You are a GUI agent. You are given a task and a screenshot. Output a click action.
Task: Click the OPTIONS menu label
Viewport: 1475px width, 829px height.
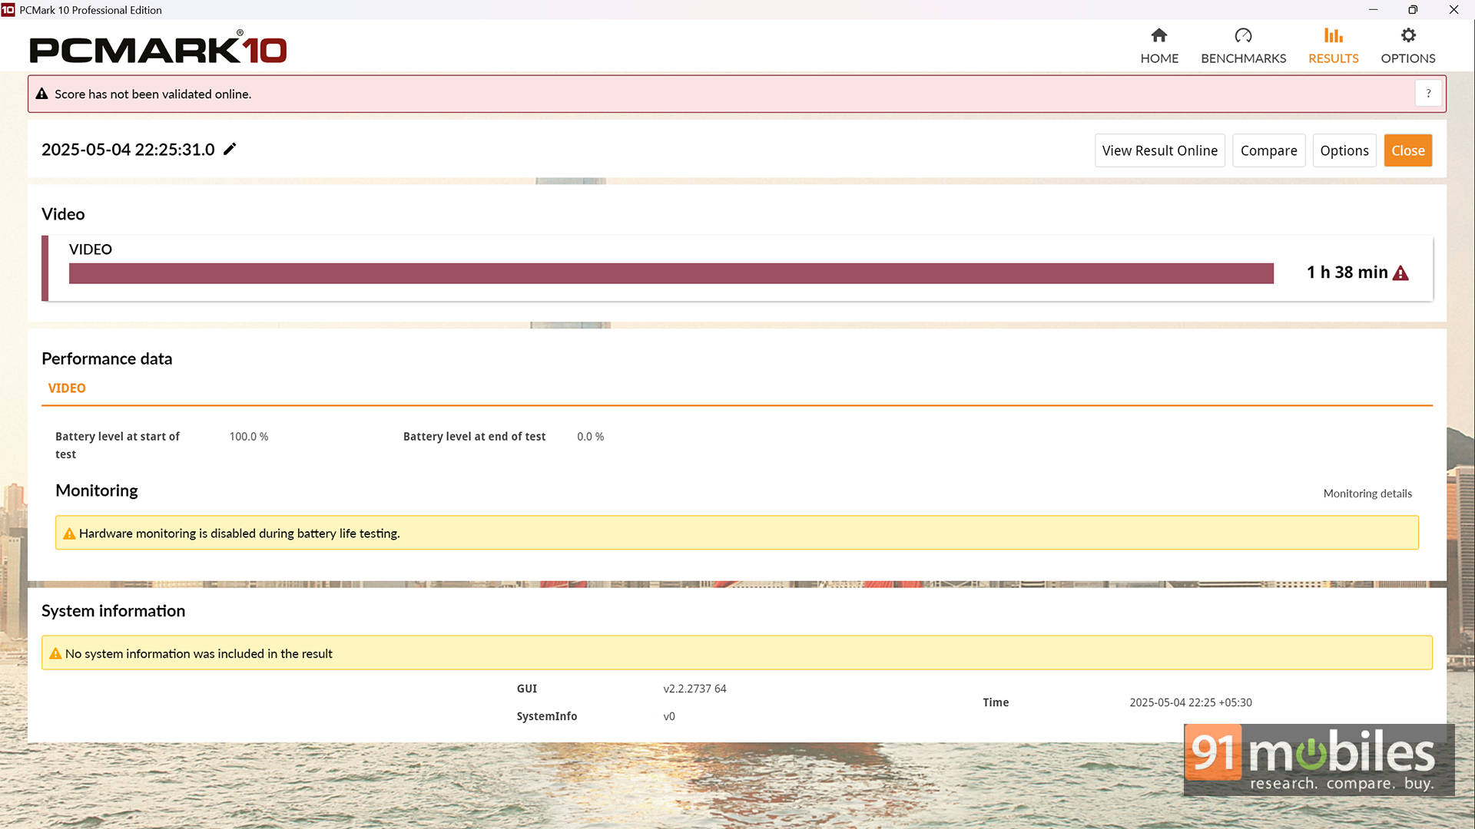click(x=1408, y=58)
